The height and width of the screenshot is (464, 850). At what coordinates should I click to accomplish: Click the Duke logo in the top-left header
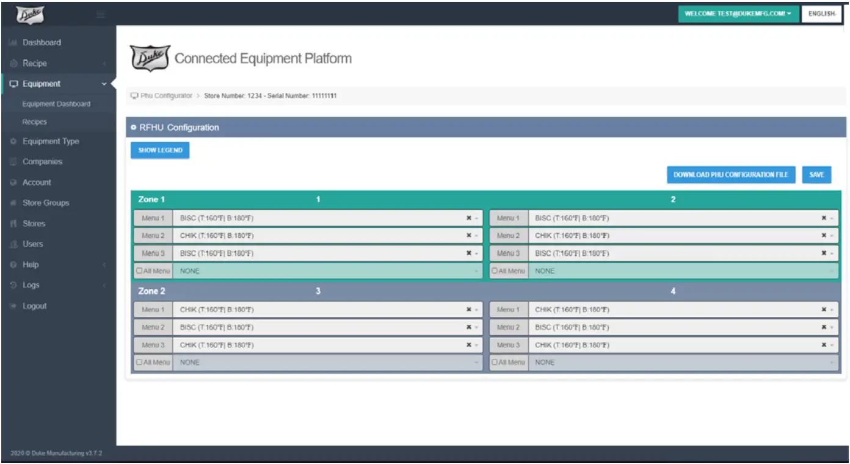[x=30, y=13]
